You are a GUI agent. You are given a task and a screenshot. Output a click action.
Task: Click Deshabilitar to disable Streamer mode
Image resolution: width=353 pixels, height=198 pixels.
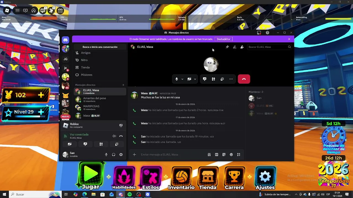[223, 39]
